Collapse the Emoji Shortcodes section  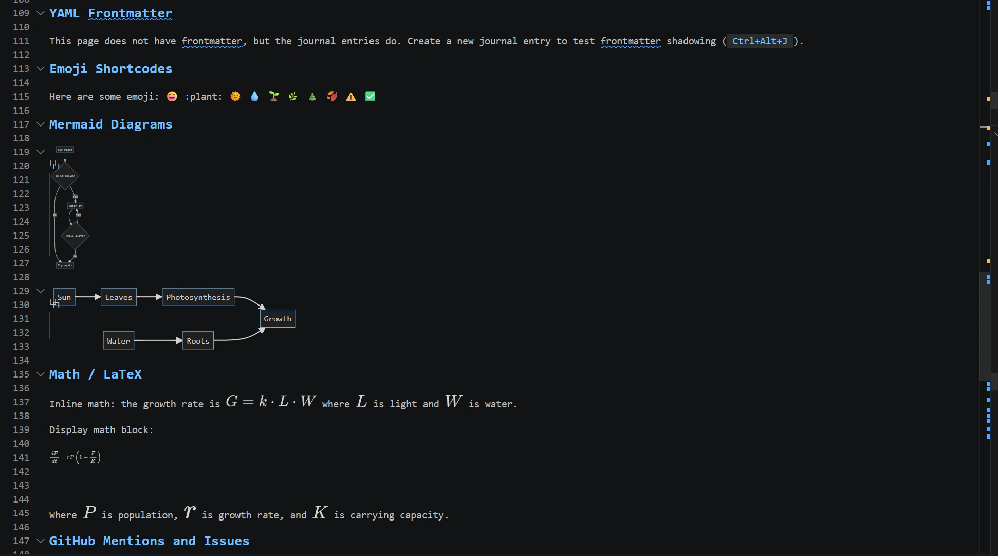pyautogui.click(x=40, y=68)
